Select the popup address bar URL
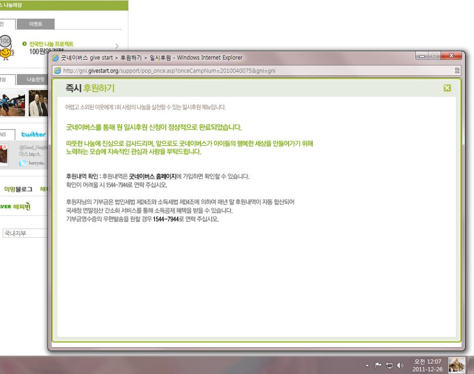Viewport: 474px width, 374px height. tap(169, 70)
